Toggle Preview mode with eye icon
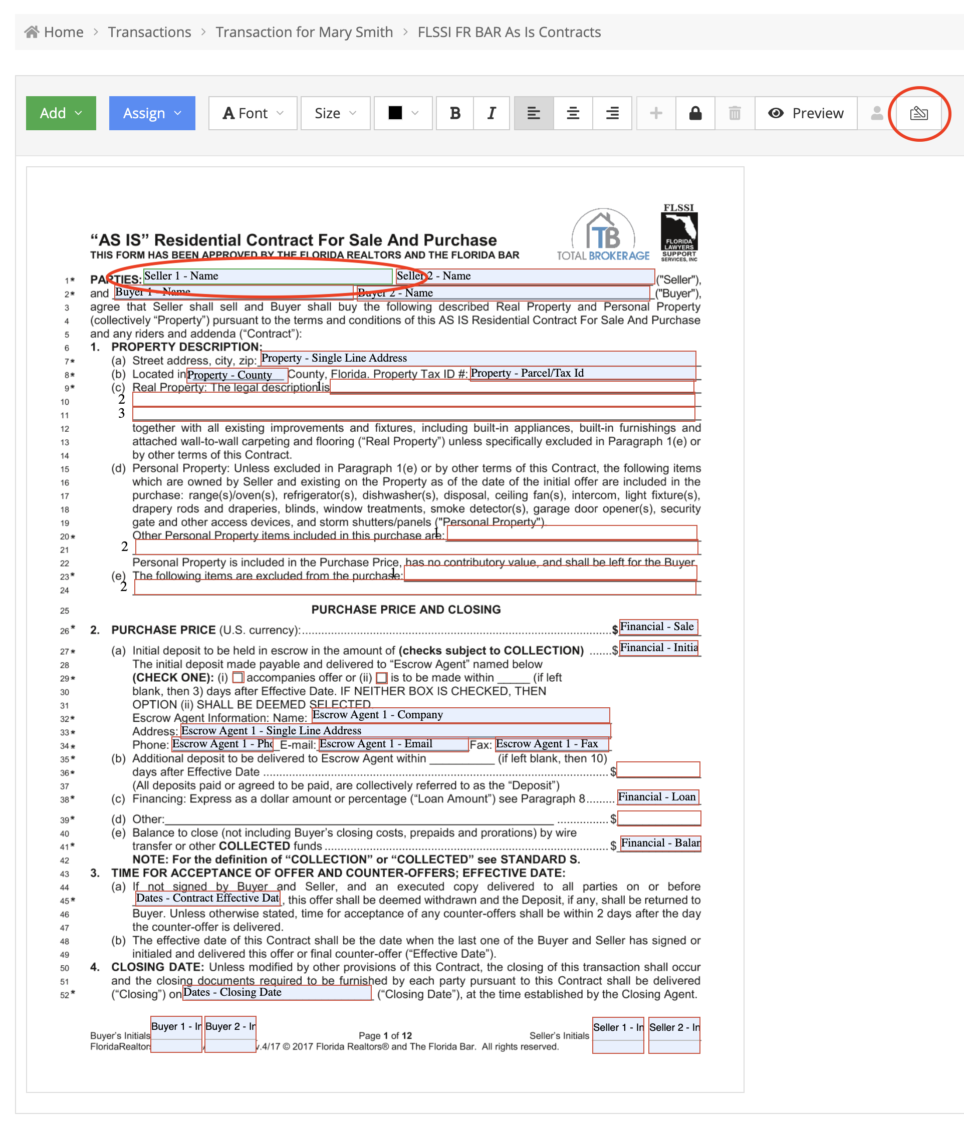Screen dimensions: 964x1122 pos(805,113)
